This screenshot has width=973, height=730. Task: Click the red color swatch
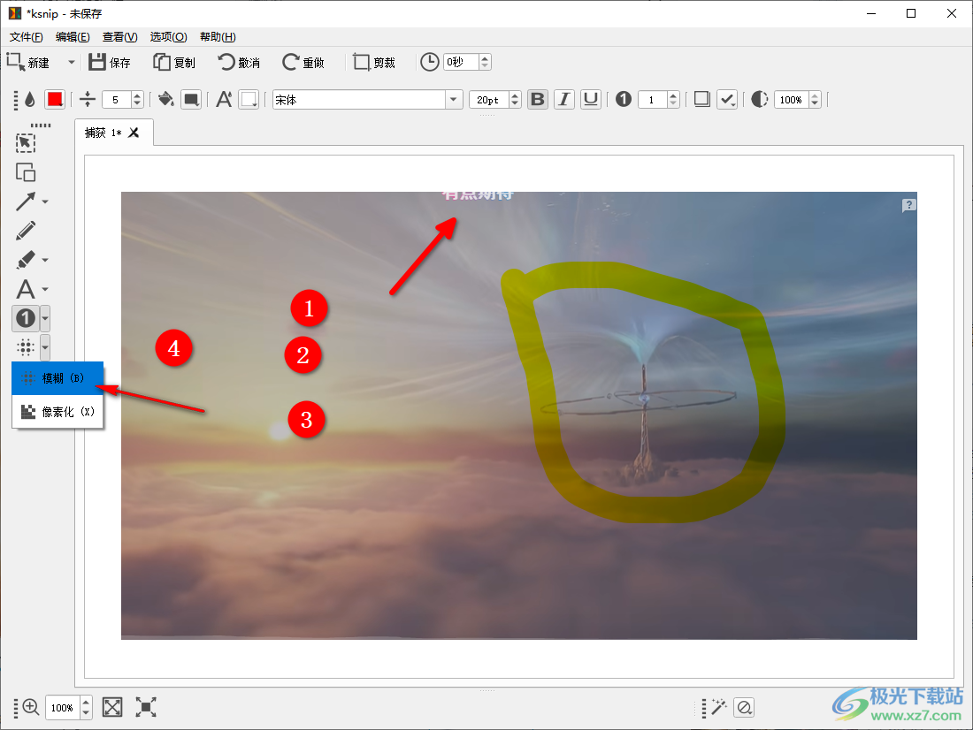pos(55,100)
